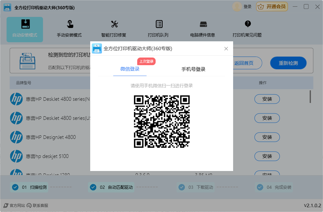The width and height of the screenshot is (323, 212).
Task: Click the user avatar icon
Action: pos(237,7)
